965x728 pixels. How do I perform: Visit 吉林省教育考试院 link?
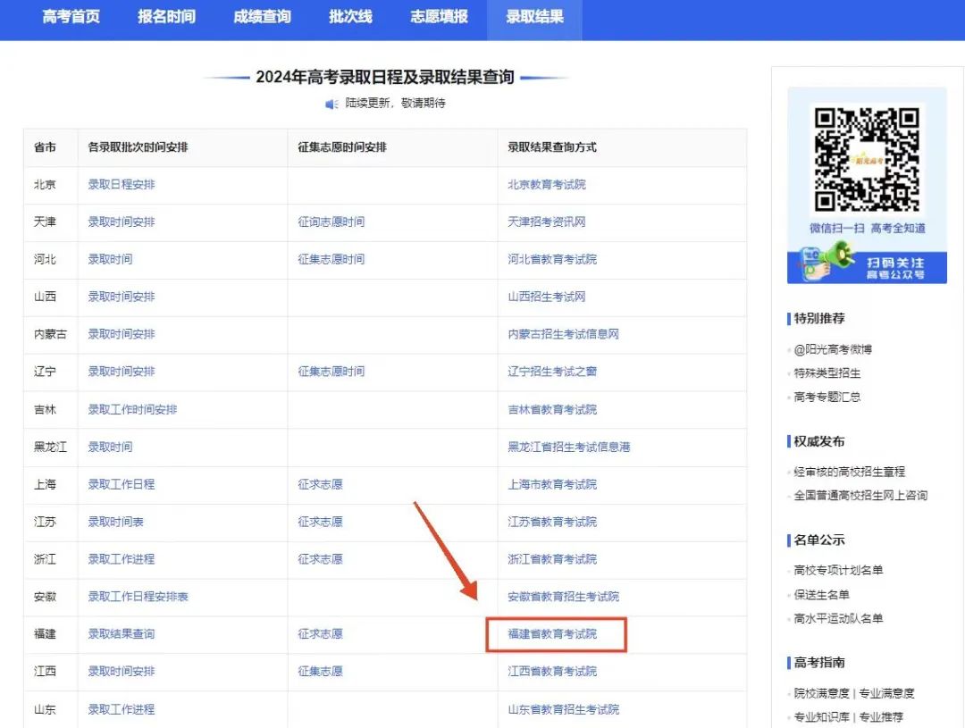point(552,410)
